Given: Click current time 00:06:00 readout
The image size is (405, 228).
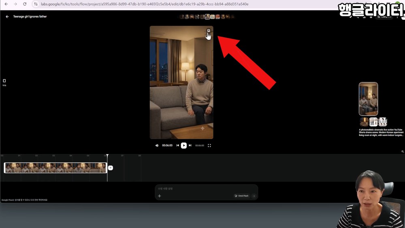Looking at the screenshot, I should (167, 146).
